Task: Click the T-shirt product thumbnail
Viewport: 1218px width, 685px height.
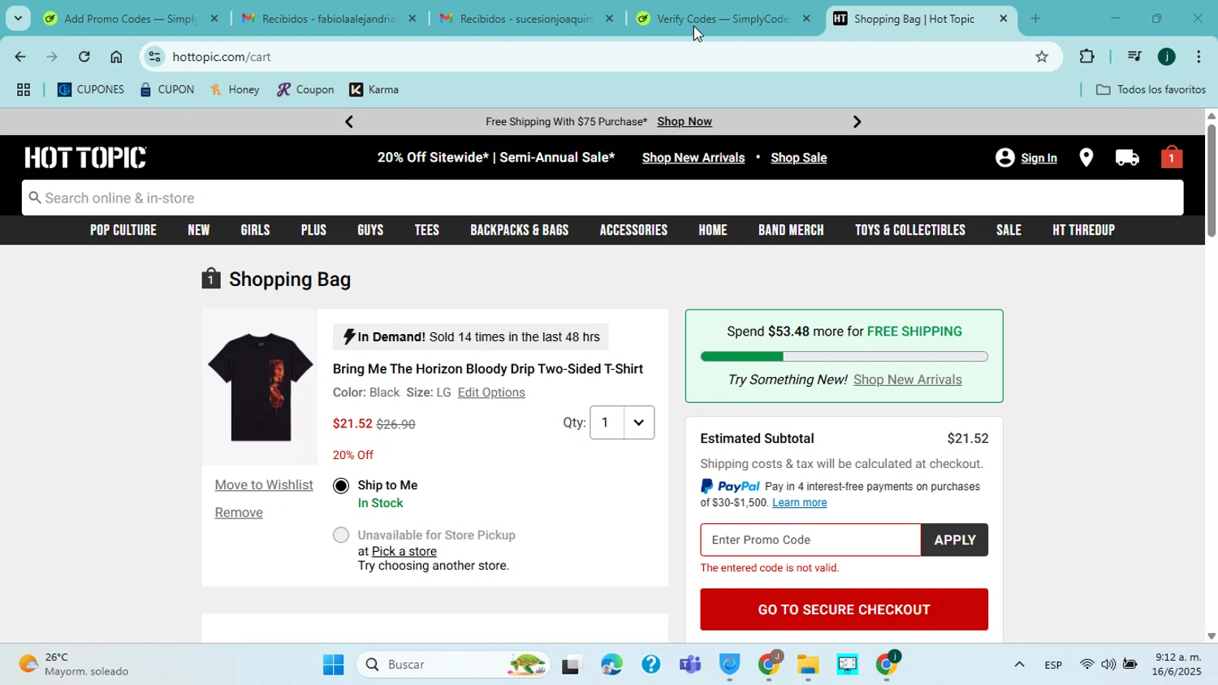Action: (260, 388)
